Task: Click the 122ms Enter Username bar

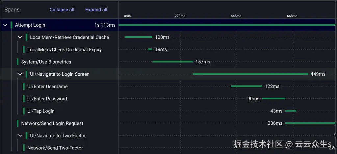Action: point(246,86)
